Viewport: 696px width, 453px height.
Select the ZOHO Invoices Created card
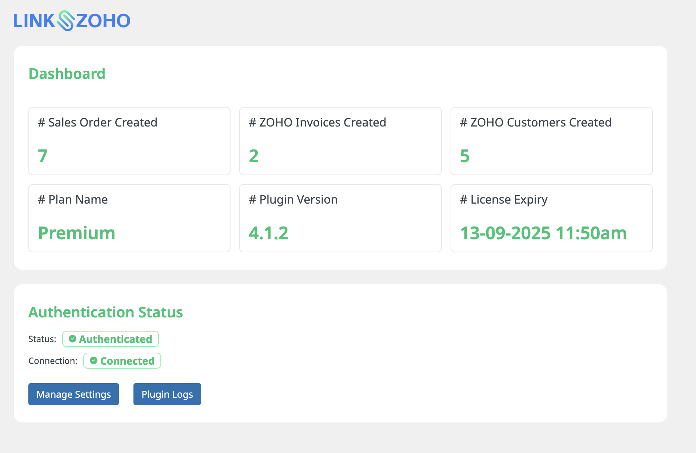pos(340,141)
